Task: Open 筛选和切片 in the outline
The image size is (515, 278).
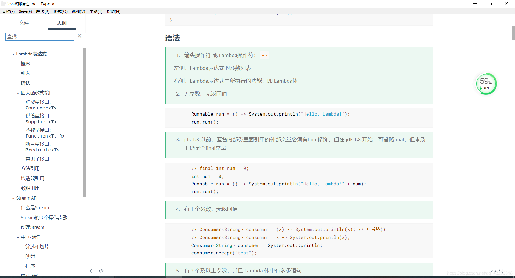Action: point(37,247)
